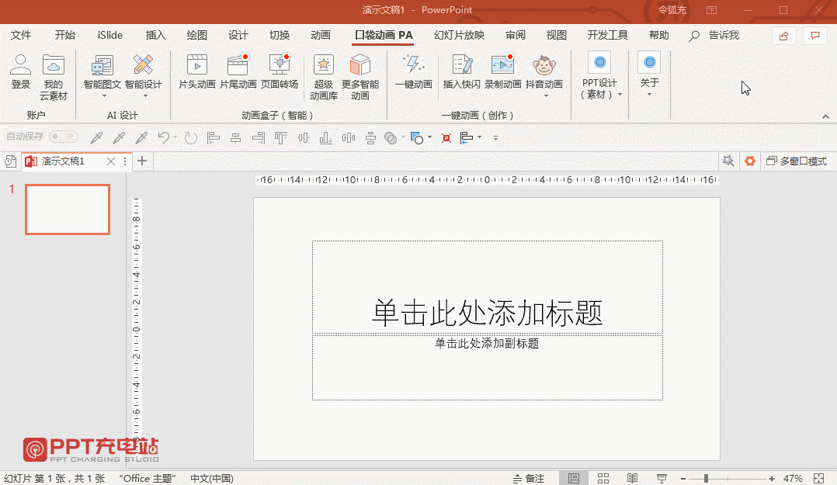837x485 pixels.
Task: Click the align right icon
Action: [x=259, y=138]
